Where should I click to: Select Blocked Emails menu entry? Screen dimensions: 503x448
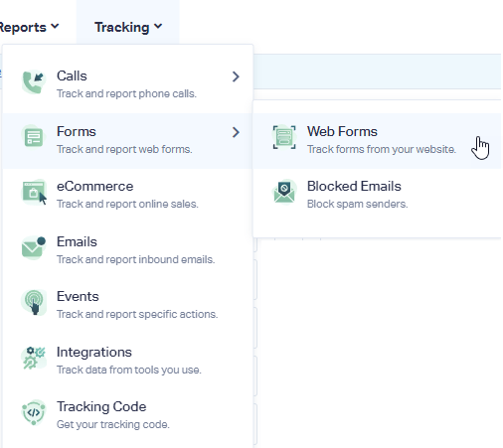377,195
